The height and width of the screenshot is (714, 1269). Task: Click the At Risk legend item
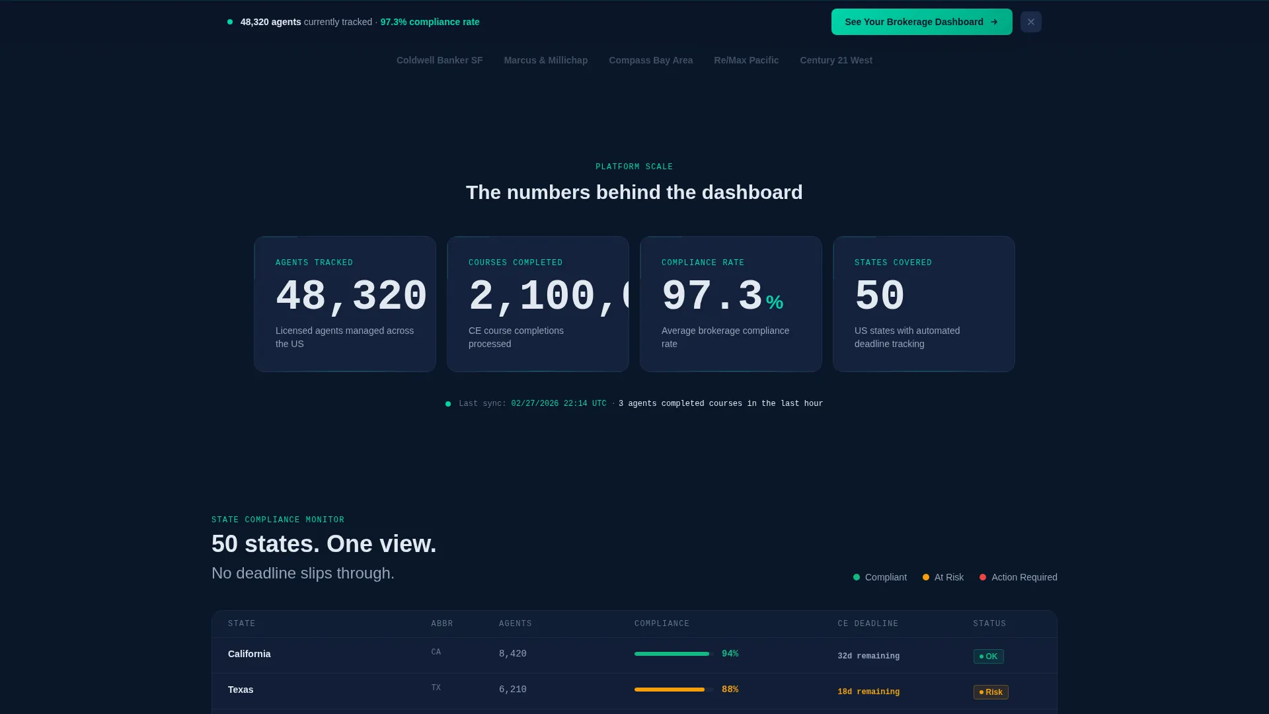[943, 577]
